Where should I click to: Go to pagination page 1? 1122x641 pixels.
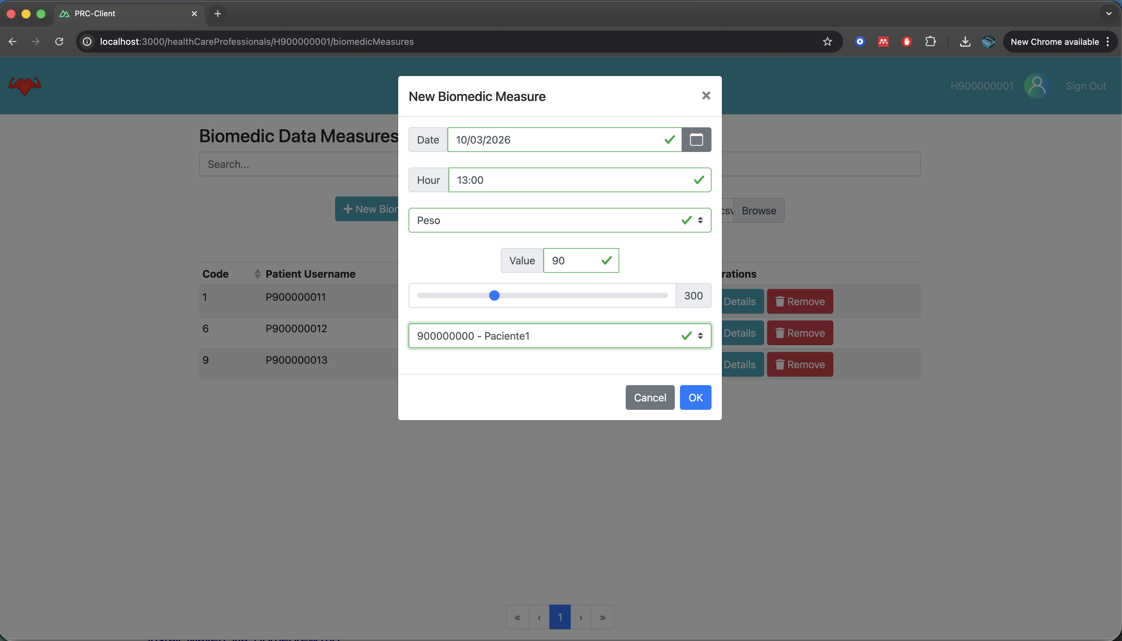pyautogui.click(x=560, y=617)
